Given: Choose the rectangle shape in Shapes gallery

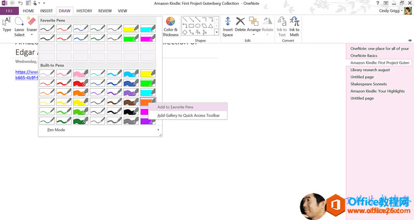Looking at the screenshot, I should (x=191, y=26).
